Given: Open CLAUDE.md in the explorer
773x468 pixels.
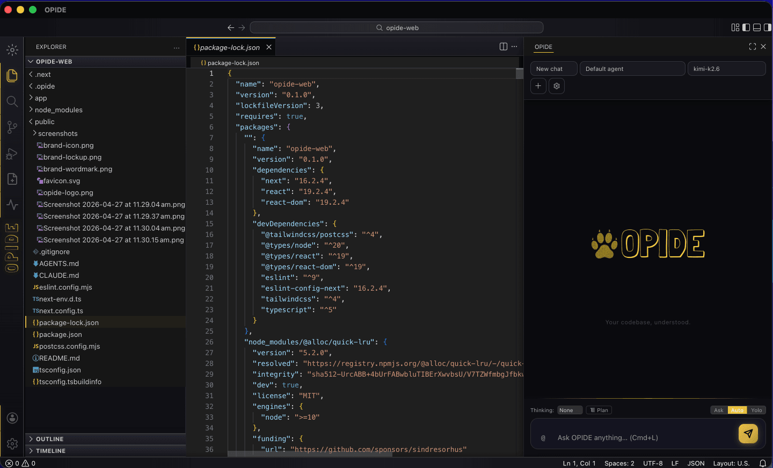Looking at the screenshot, I should (105, 275).
